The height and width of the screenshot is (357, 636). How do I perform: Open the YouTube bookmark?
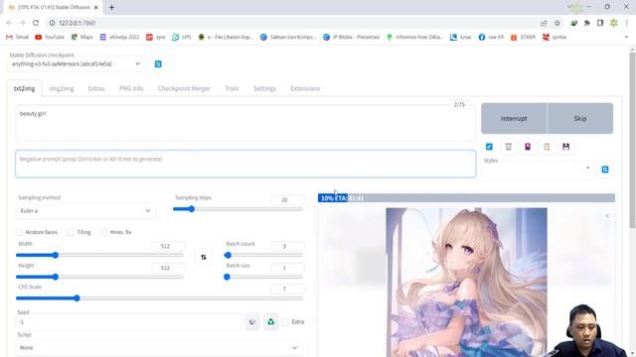(x=50, y=37)
